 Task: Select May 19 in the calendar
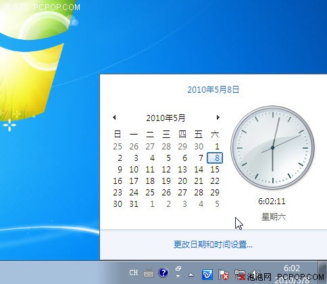166,181
